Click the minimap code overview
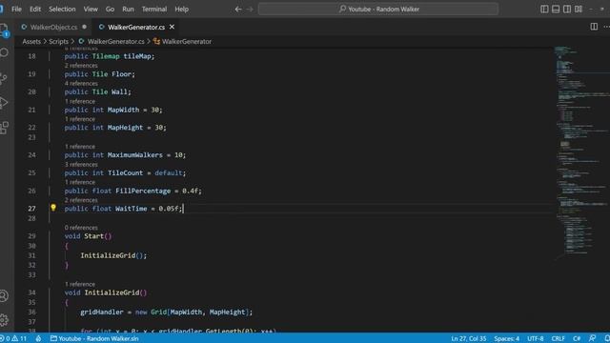This screenshot has width=610, height=343. point(581,151)
